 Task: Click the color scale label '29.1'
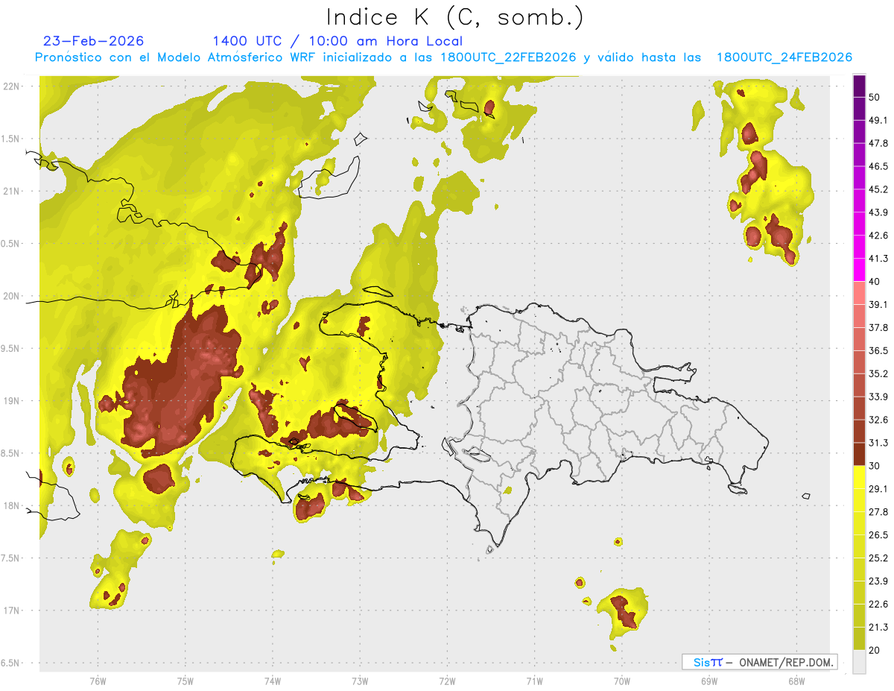pos(878,488)
